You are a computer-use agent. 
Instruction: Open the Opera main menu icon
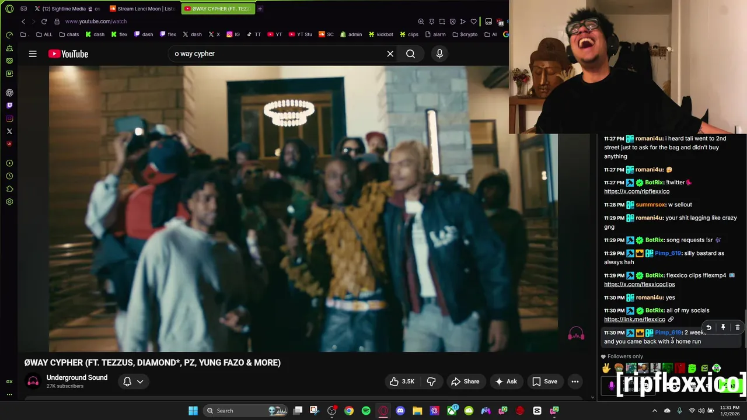click(x=9, y=9)
